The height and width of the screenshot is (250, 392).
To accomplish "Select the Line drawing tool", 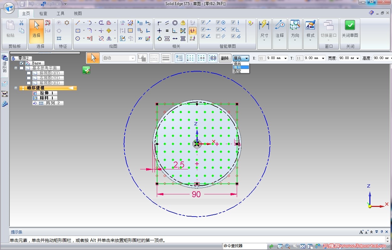I will (78, 23).
